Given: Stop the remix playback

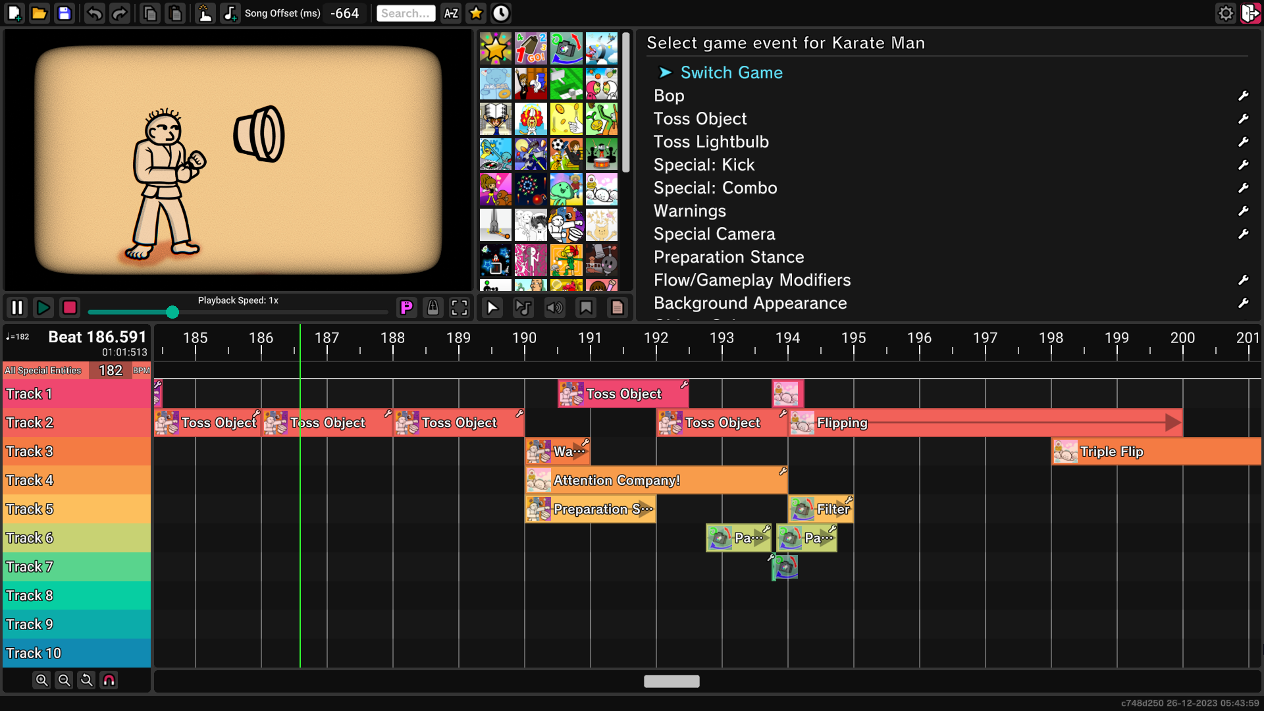Looking at the screenshot, I should point(70,307).
